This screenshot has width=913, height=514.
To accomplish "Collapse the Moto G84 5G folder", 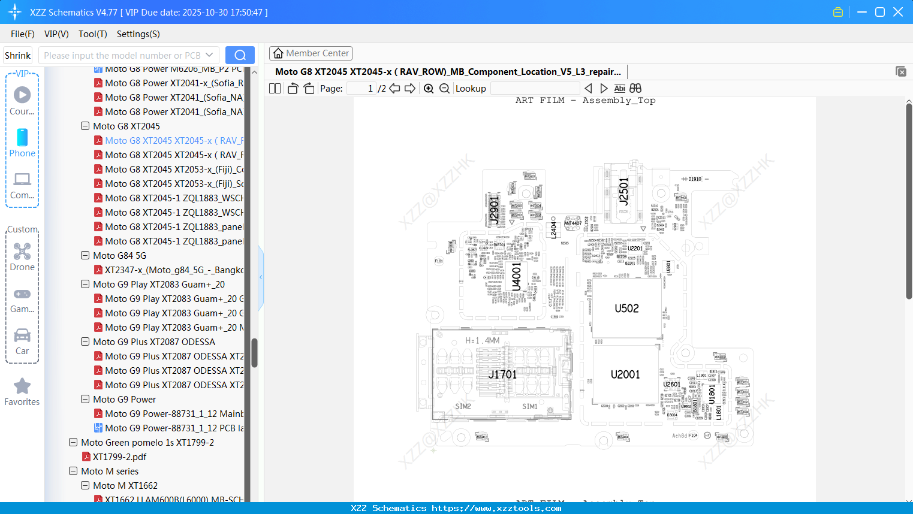I will point(85,255).
